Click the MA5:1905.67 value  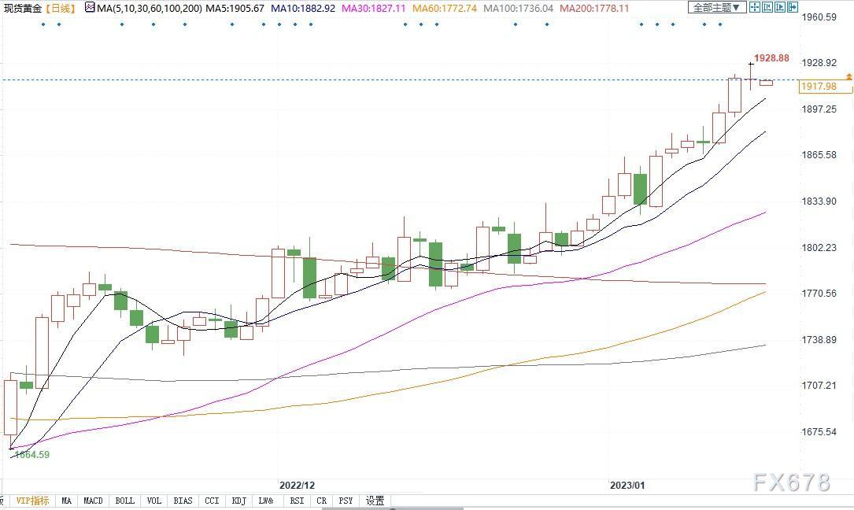[x=235, y=8]
